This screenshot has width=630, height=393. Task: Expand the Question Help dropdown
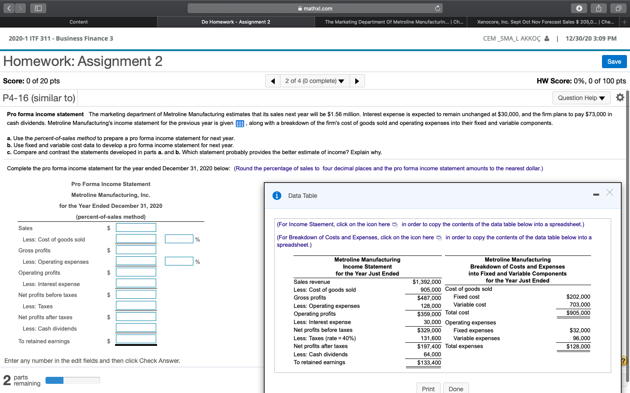point(581,98)
